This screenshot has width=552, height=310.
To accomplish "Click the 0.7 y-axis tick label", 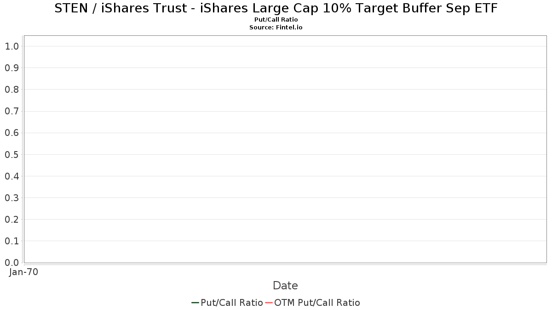I will (x=11, y=111).
